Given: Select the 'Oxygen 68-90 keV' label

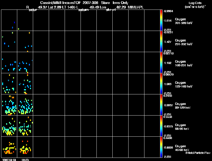Looking at the screenshot, I should (182, 127).
